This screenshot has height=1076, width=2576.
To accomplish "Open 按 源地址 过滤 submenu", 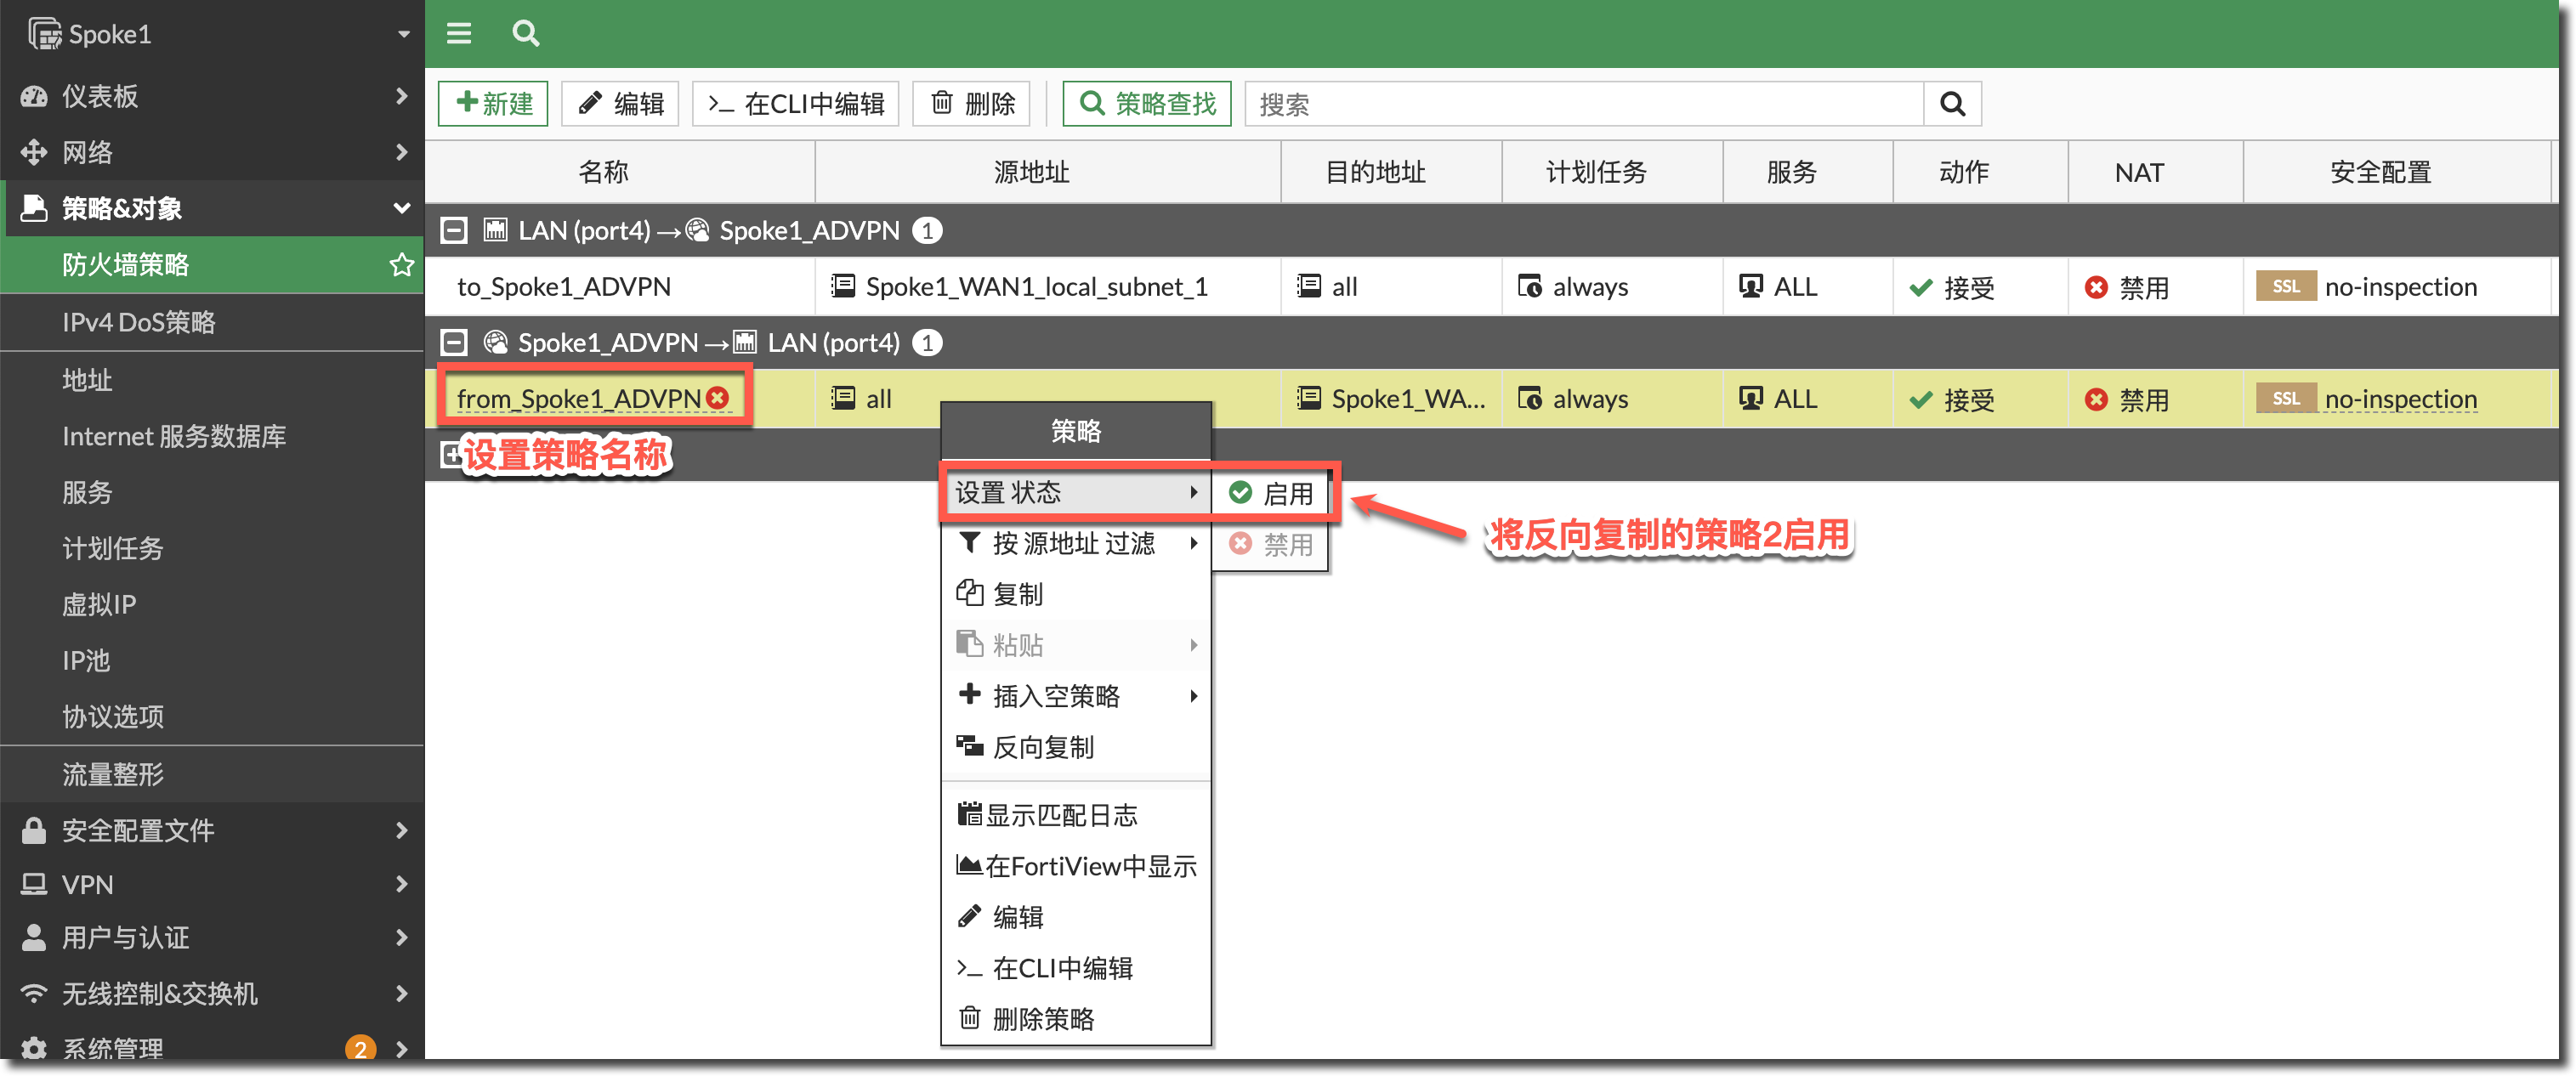I will pyautogui.click(x=1075, y=543).
